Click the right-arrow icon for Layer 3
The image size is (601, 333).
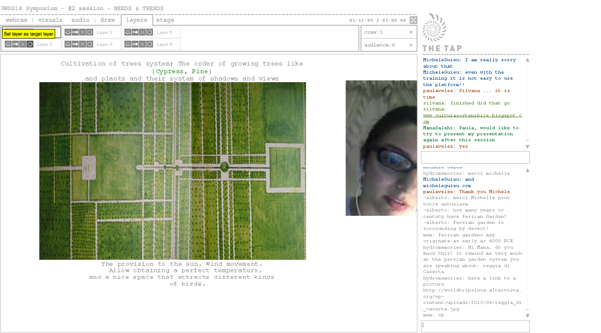click(x=75, y=32)
